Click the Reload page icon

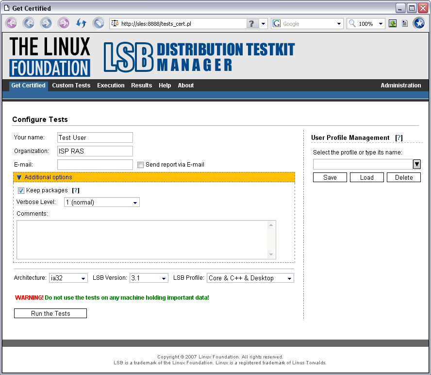click(81, 23)
